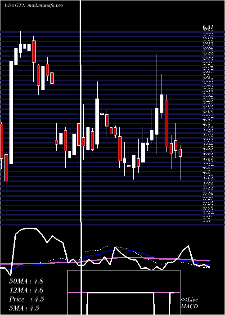Click the 'USA GTN mail.munafa.pro' chart title
The width and height of the screenshot is (225, 315).
34,5
